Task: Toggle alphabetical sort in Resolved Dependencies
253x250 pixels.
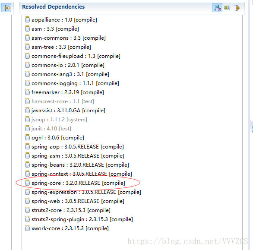Action: tap(217, 8)
